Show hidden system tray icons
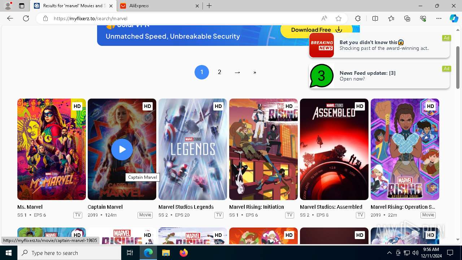This screenshot has width=462, height=260. click(389, 253)
